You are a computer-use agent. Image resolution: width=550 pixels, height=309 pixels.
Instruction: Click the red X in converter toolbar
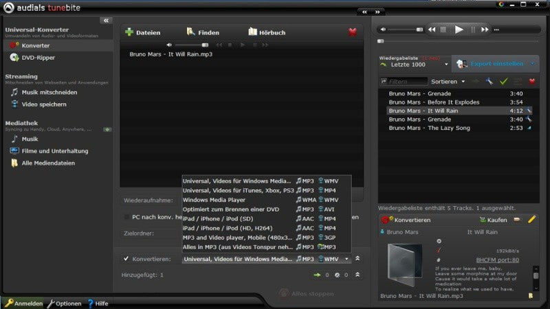pos(353,32)
